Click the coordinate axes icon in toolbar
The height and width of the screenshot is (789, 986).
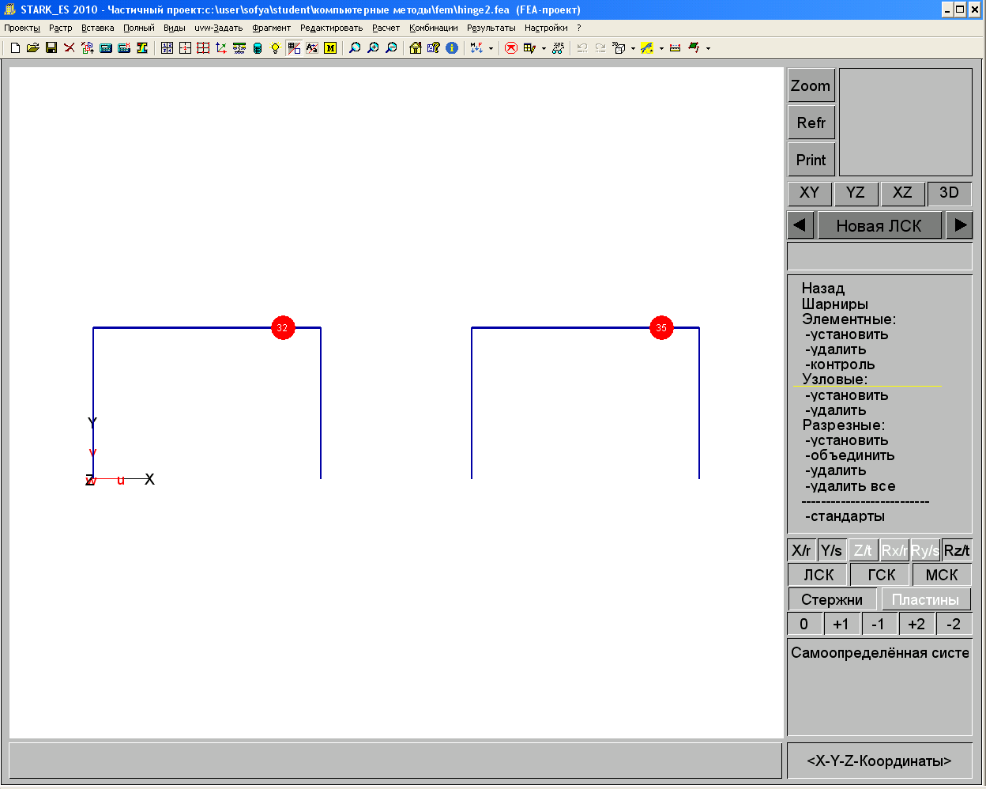coord(221,48)
